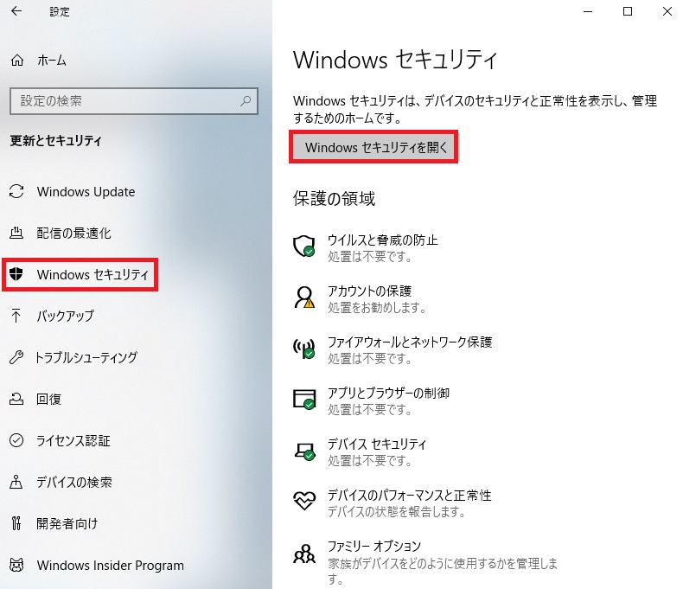Open ファミリー オプション link
This screenshot has height=589, width=683.
tap(374, 546)
